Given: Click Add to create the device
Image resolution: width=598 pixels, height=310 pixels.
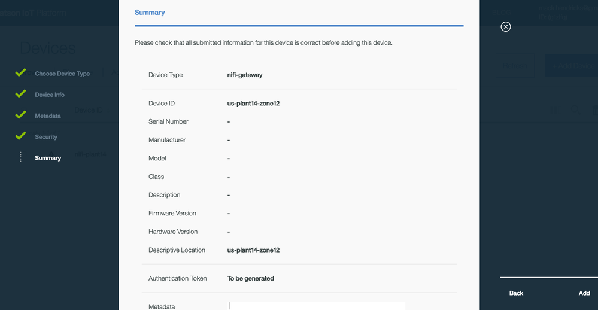Looking at the screenshot, I should point(584,293).
